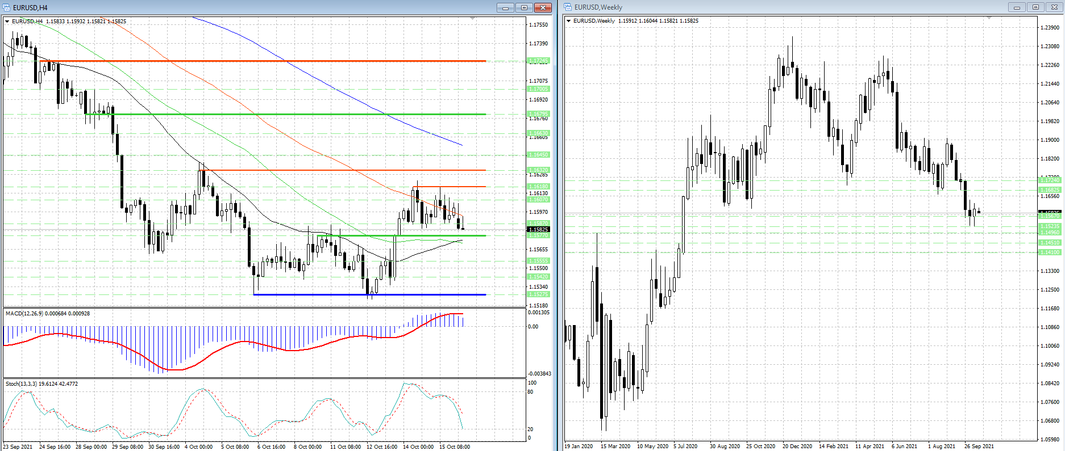Click the EURUSD,Weekly chart window icon
Screen dimensions: 1065x451
(568, 7)
